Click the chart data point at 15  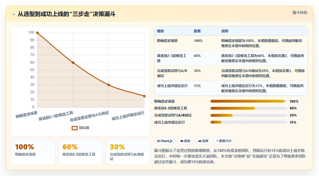pyautogui.click(x=144, y=96)
